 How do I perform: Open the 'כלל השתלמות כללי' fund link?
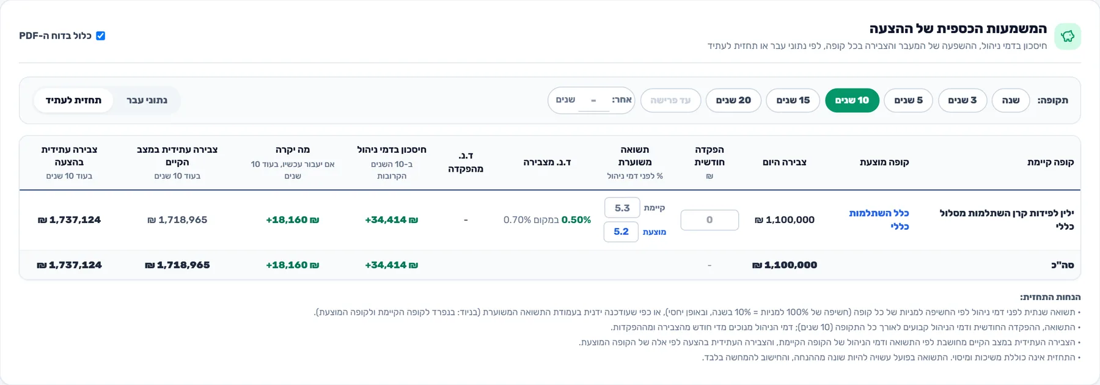tap(879, 220)
